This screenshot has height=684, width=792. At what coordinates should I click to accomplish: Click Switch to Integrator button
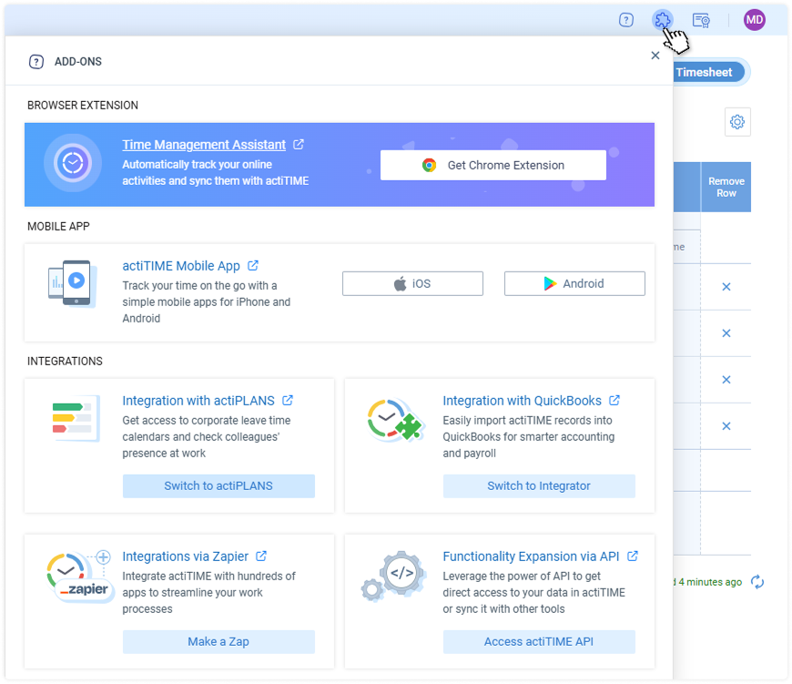(x=539, y=485)
